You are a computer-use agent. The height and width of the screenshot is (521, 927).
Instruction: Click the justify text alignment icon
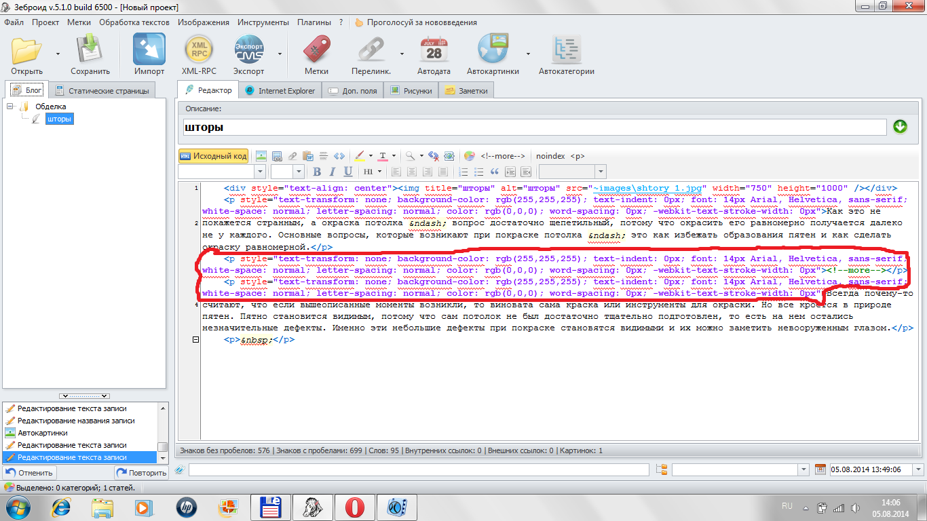[x=443, y=172]
